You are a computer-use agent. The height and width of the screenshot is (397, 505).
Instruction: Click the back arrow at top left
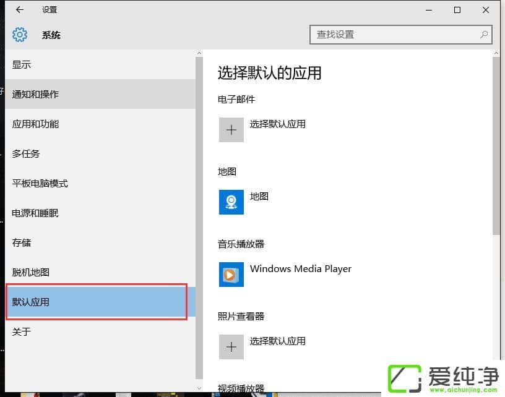coord(19,10)
